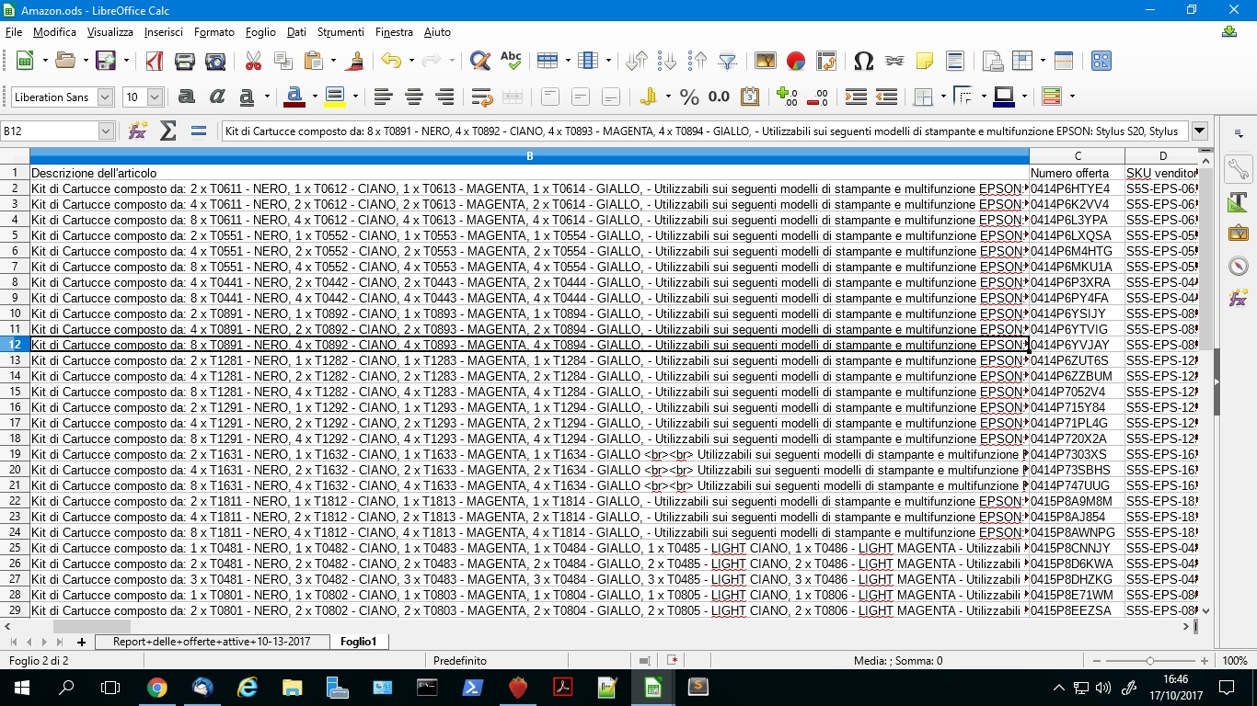Print directly using the printer icon
Viewport: 1257px width, 706px height.
(185, 61)
